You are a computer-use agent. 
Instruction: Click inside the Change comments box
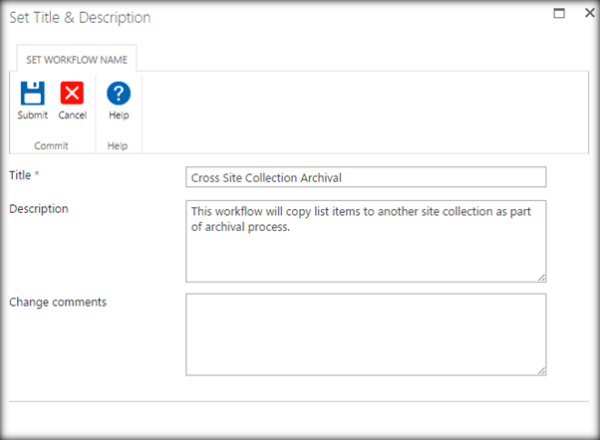pyautogui.click(x=366, y=333)
